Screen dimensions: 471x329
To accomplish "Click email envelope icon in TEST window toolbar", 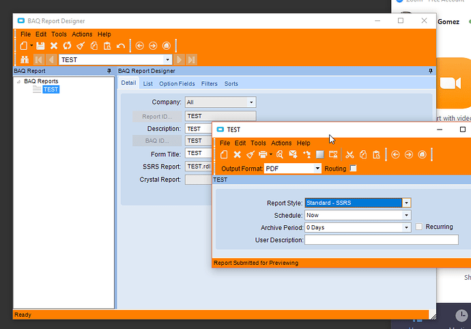I will [293, 154].
